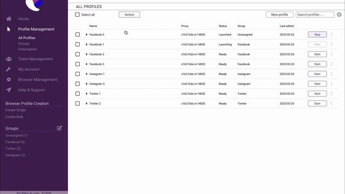Expand the Instagram 1 row details
Image resolution: width=345 pixels, height=194 pixels.
point(86,74)
